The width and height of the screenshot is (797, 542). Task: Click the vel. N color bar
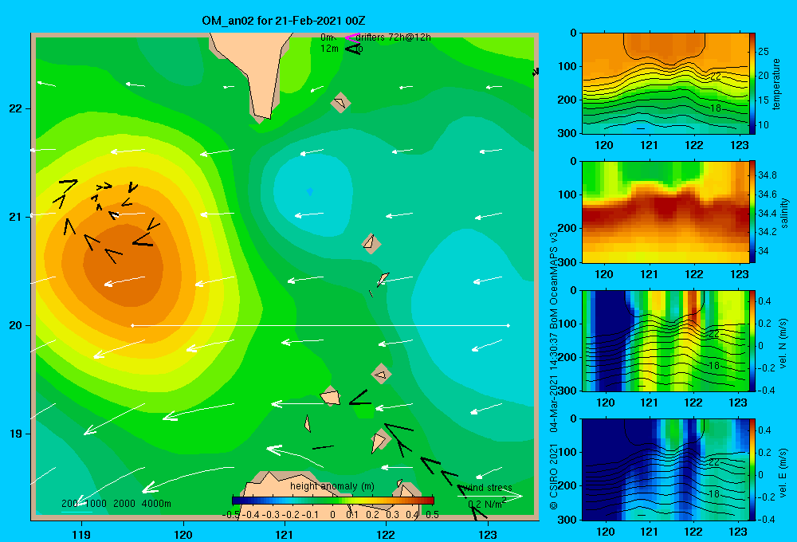(752, 340)
